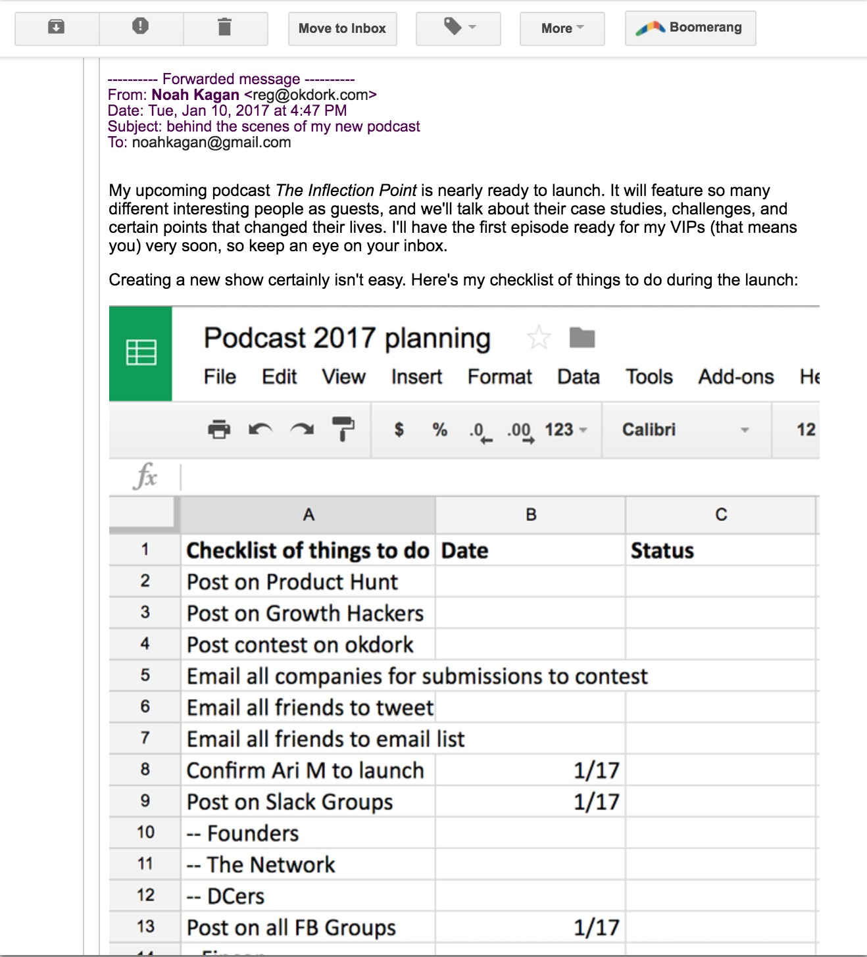Report spam using the exclamation icon
Screen dimensions: 867x957
(141, 28)
